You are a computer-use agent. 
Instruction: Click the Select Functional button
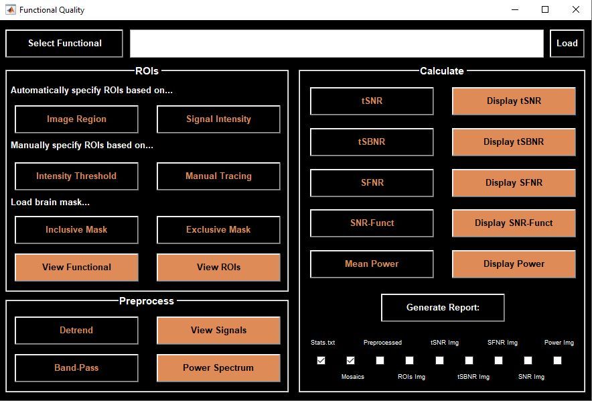tap(64, 44)
